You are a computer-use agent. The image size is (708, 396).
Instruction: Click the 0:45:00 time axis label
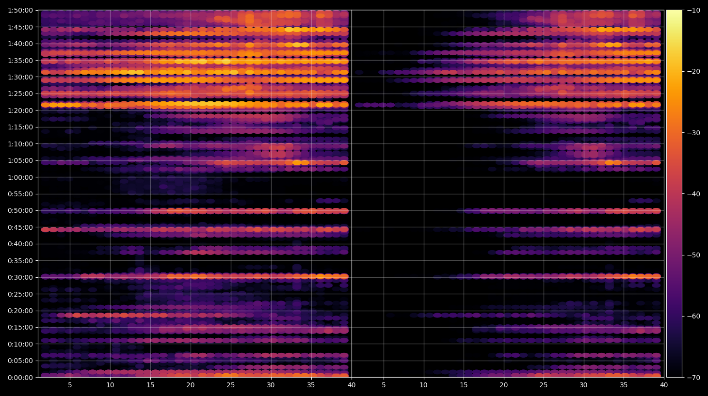coord(20,227)
